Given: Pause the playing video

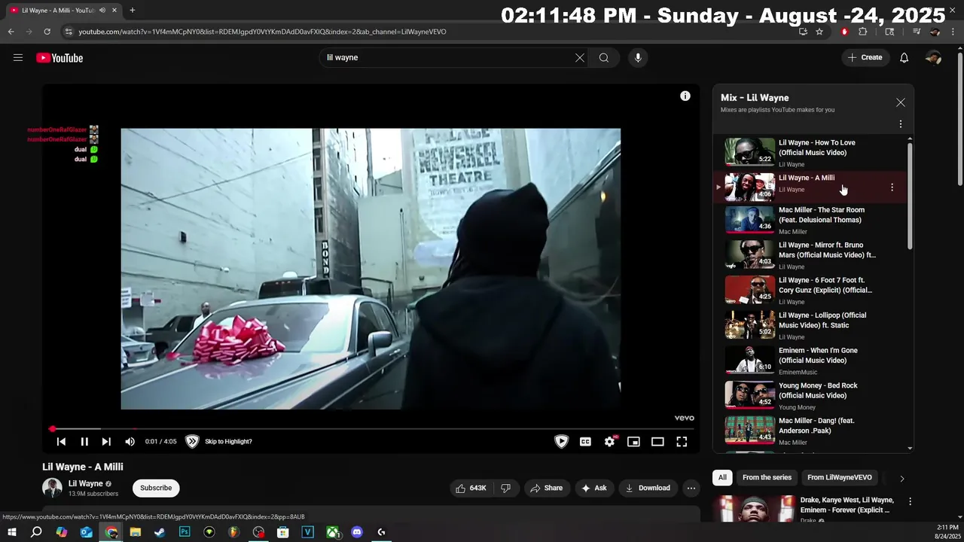Looking at the screenshot, I should (x=84, y=442).
